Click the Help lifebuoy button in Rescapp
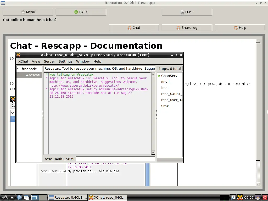The width and height of the screenshot is (268, 201). [x=240, y=28]
